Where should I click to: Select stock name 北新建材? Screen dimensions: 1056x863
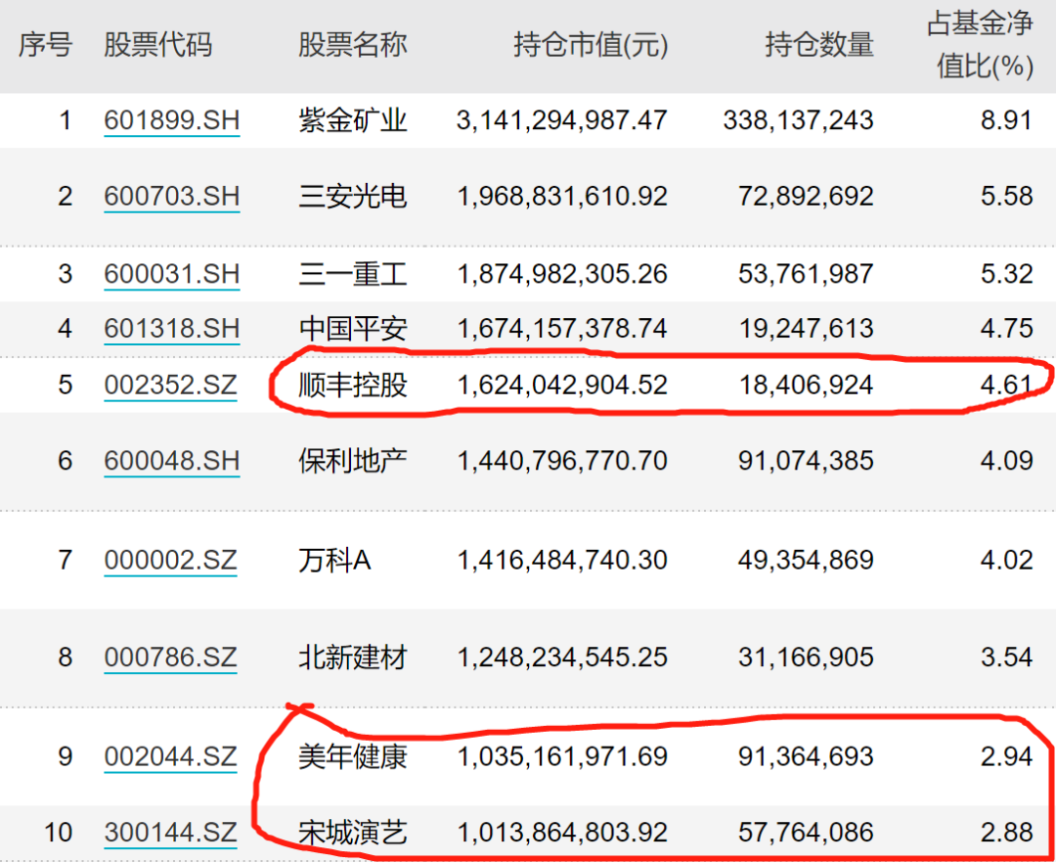[353, 658]
